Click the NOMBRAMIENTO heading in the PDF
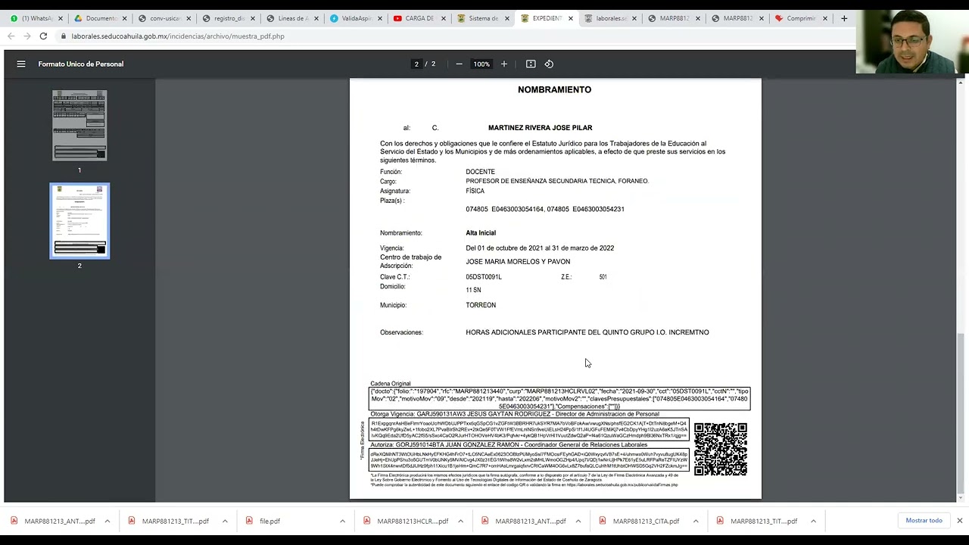 (554, 89)
